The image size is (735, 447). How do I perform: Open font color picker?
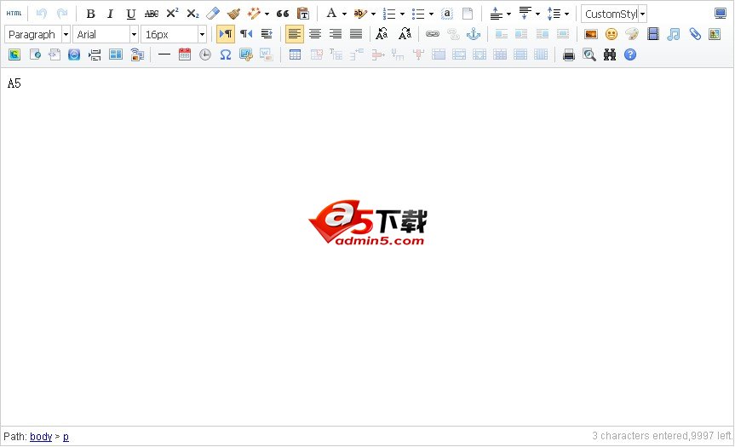(x=331, y=14)
